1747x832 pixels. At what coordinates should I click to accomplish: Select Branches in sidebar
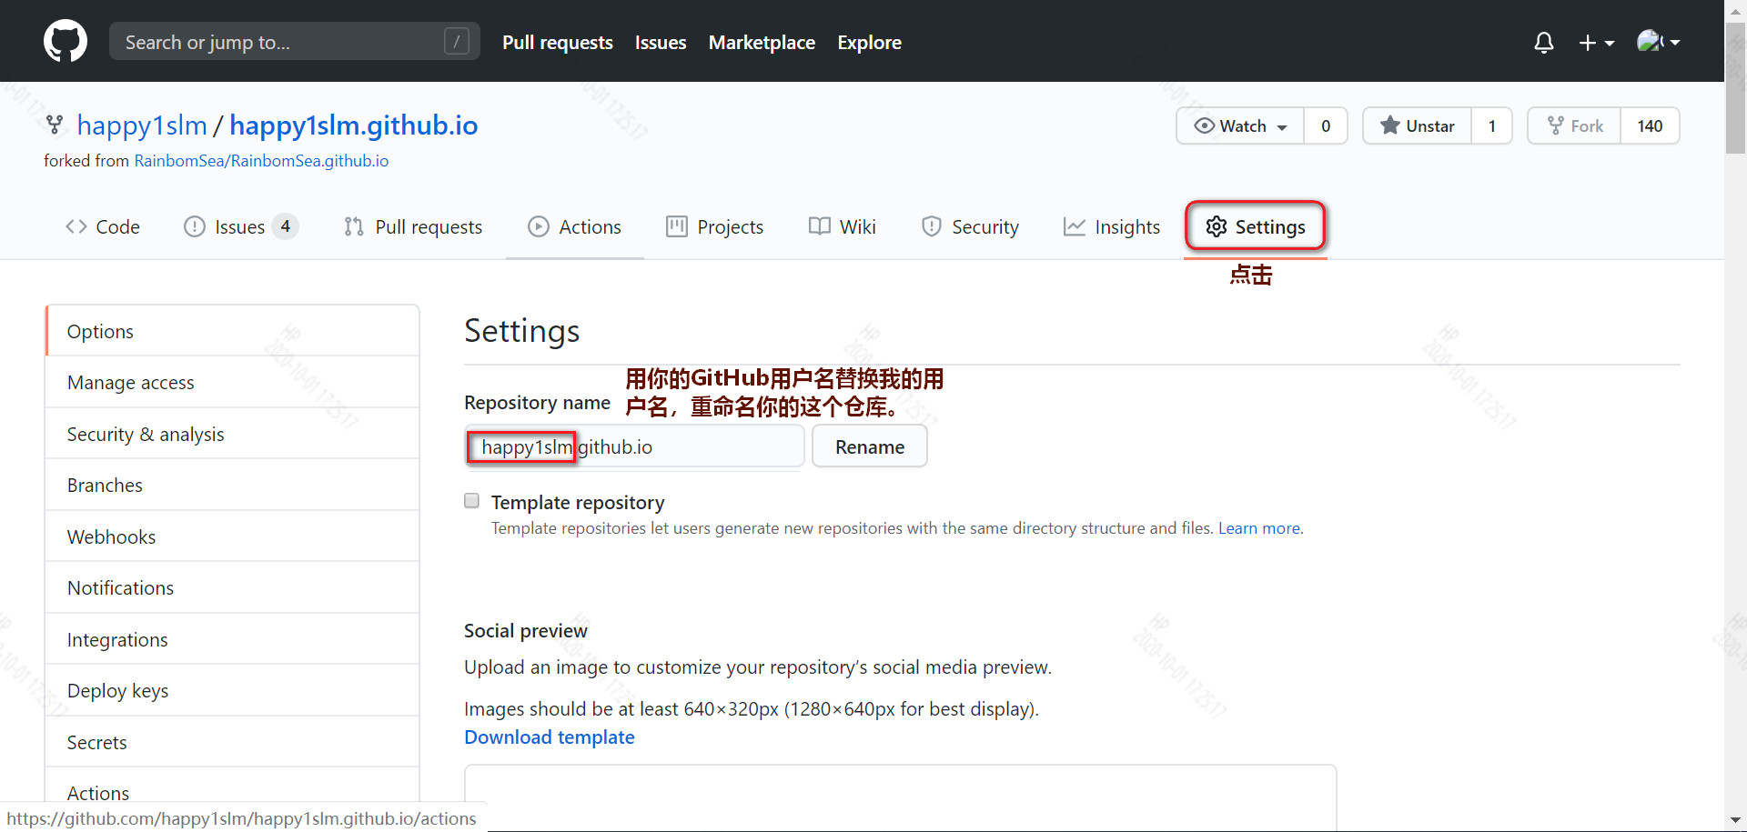pos(232,486)
